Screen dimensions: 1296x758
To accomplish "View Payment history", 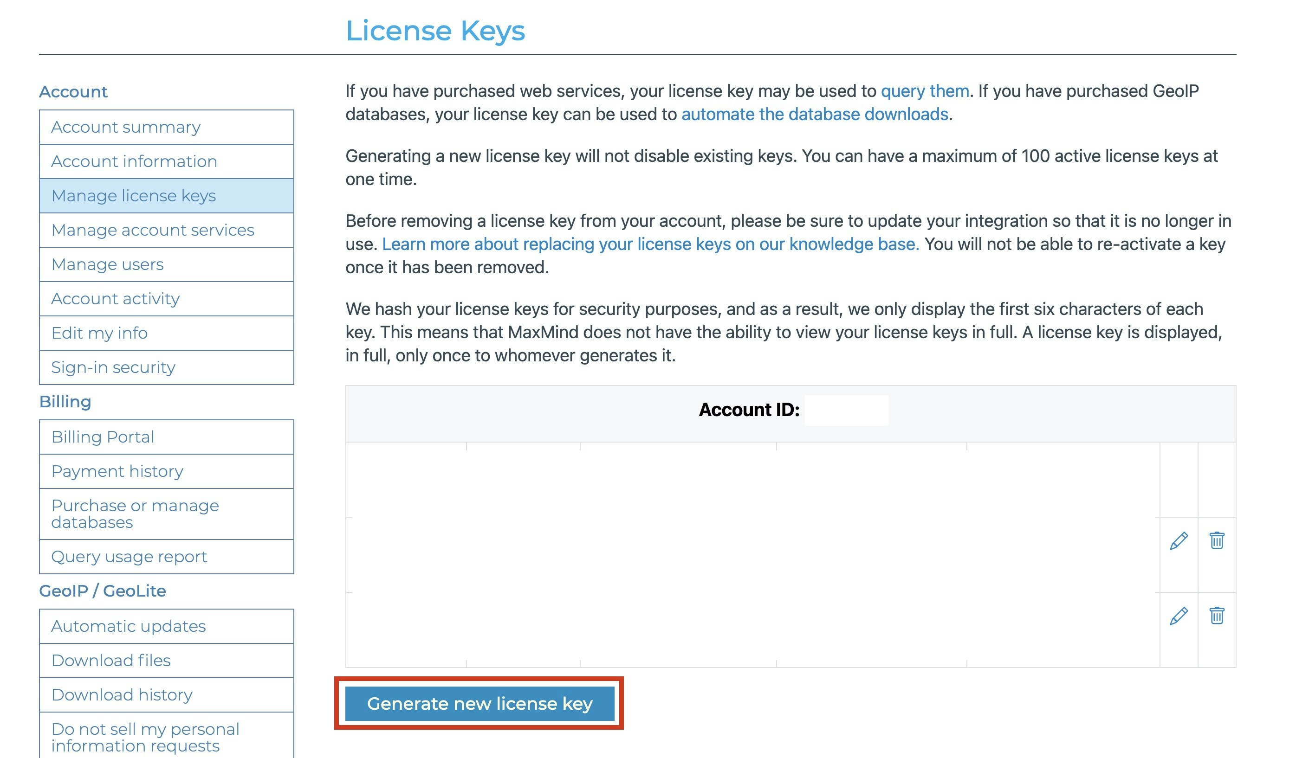I will [x=117, y=471].
